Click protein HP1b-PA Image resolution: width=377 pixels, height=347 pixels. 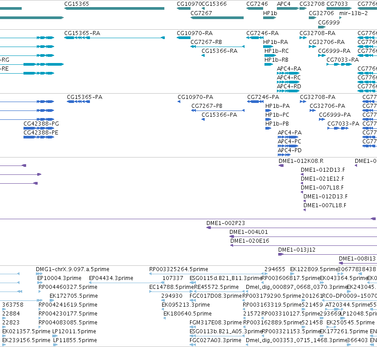277,106
